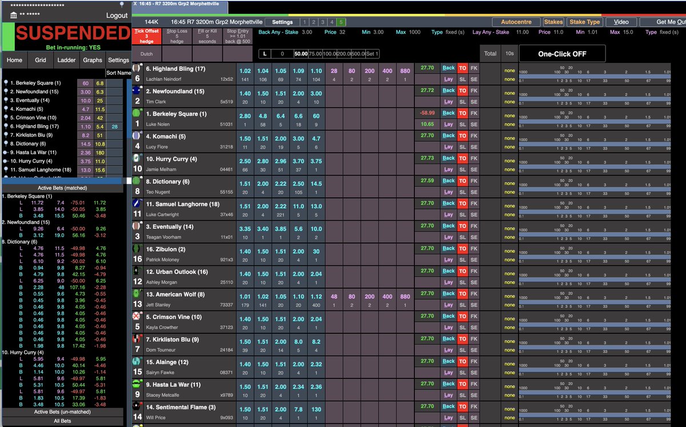Screen dimensions: 686x427
Task: Toggle the Stop Entry back @ 500 option
Action: [238, 37]
